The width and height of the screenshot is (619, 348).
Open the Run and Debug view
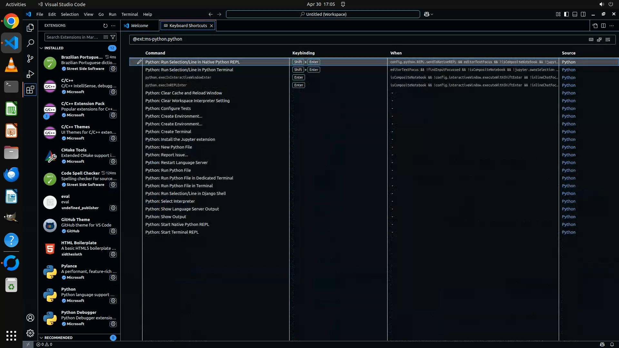[x=30, y=74]
